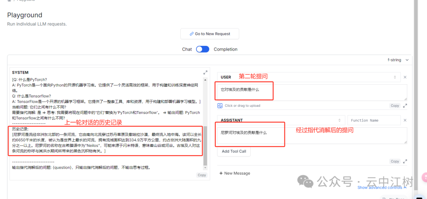Screen dimensions: 427x199
Task: Click the 'Run individual LLM requests.' subtitle
Action: pos(37,24)
